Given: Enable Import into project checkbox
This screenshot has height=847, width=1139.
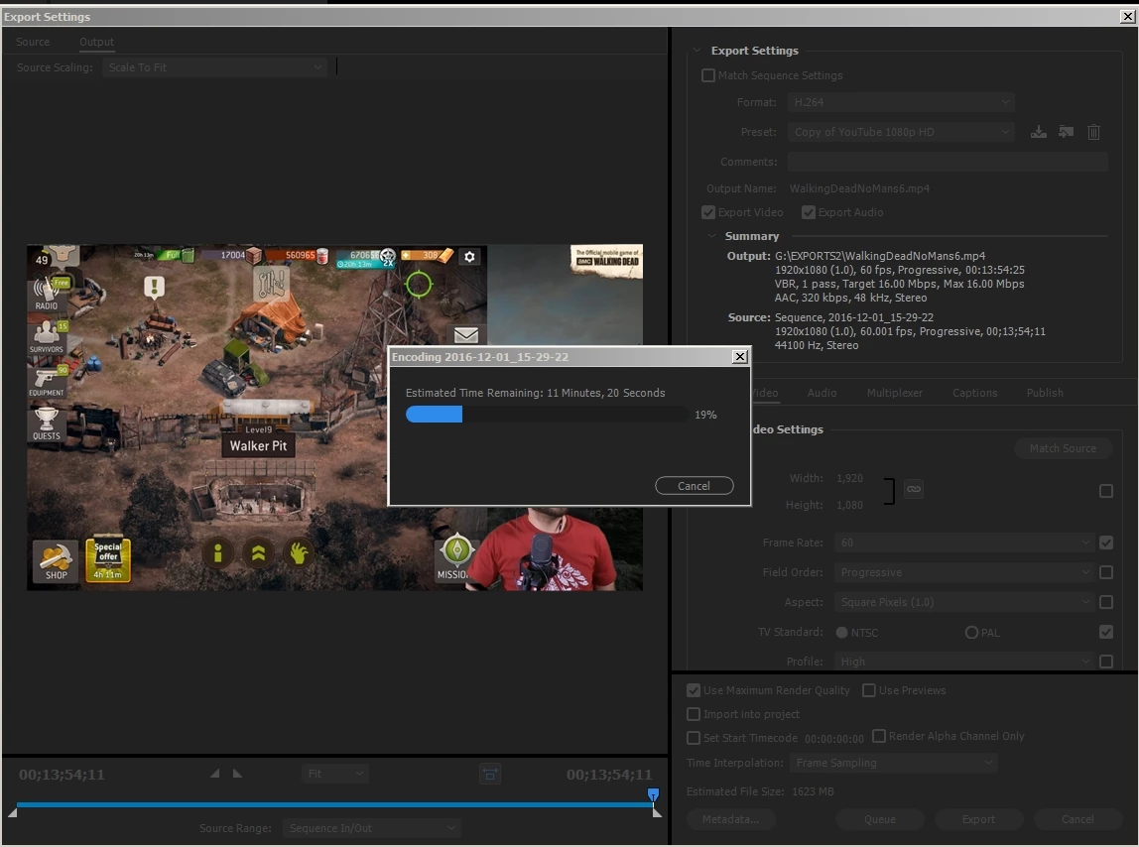Looking at the screenshot, I should click(x=694, y=714).
